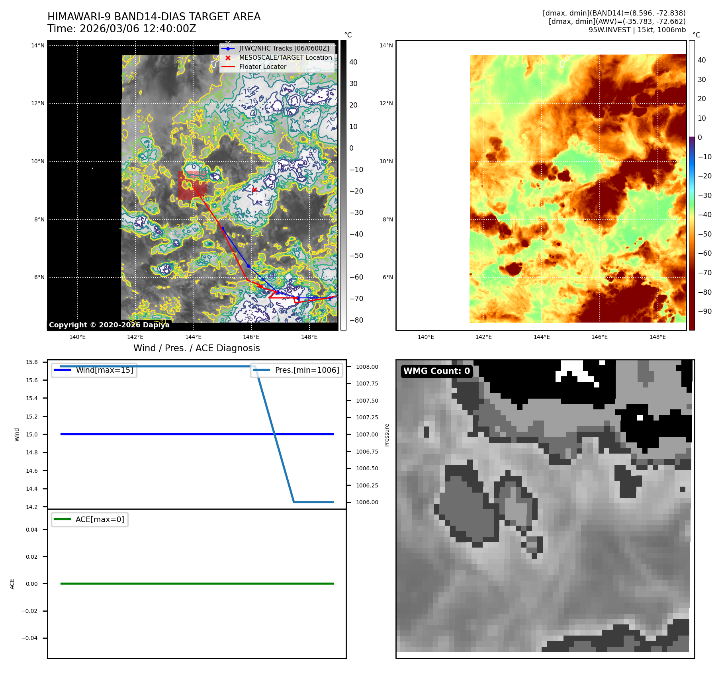The height and width of the screenshot is (673, 722).
Task: Click the blue JTWC/NHC Tracks legend marker
Action: (228, 49)
